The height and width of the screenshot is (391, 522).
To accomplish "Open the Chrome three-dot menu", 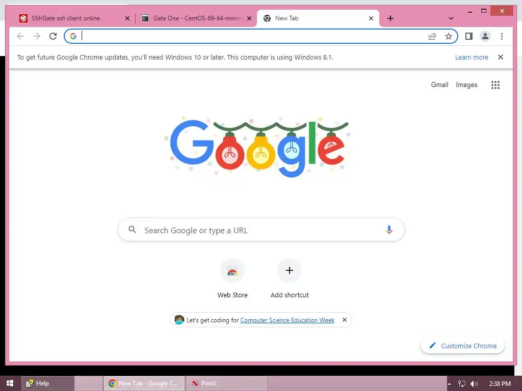I will [502, 36].
